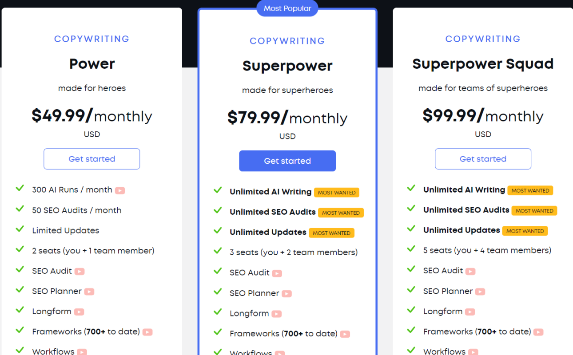Open SEO Audit video in Power plan
This screenshot has height=355, width=573.
[80, 271]
